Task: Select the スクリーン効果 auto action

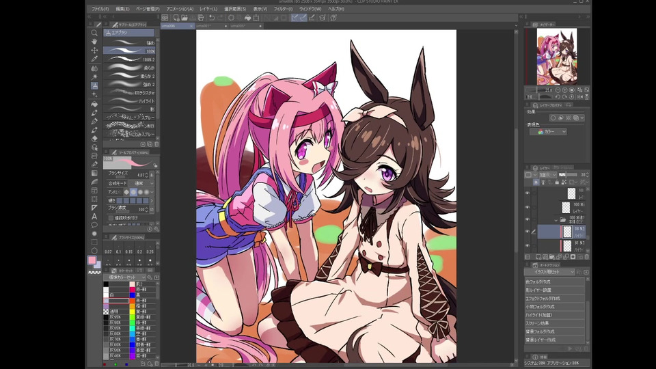Action: pyautogui.click(x=554, y=323)
